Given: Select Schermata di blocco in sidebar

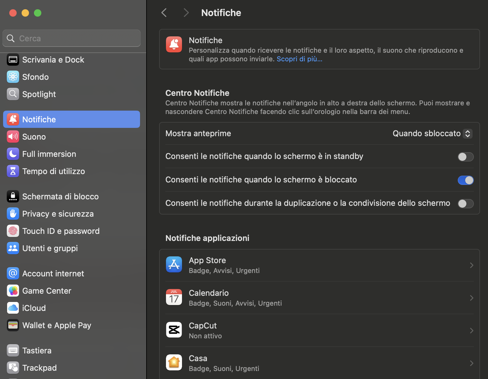Looking at the screenshot, I should (x=72, y=197).
